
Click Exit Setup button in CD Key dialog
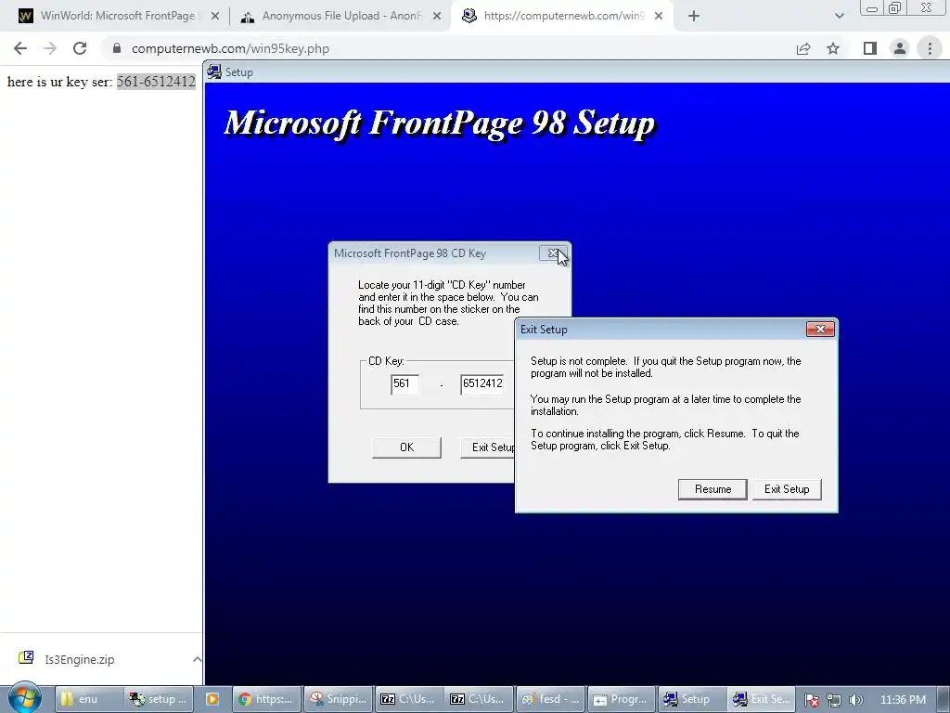(488, 447)
